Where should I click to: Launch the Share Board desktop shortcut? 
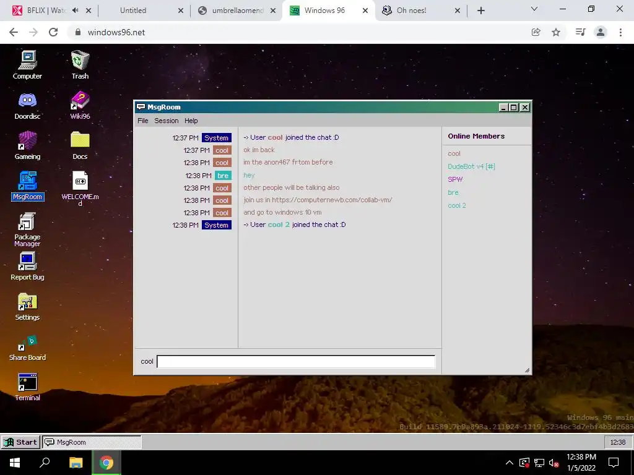point(27,348)
